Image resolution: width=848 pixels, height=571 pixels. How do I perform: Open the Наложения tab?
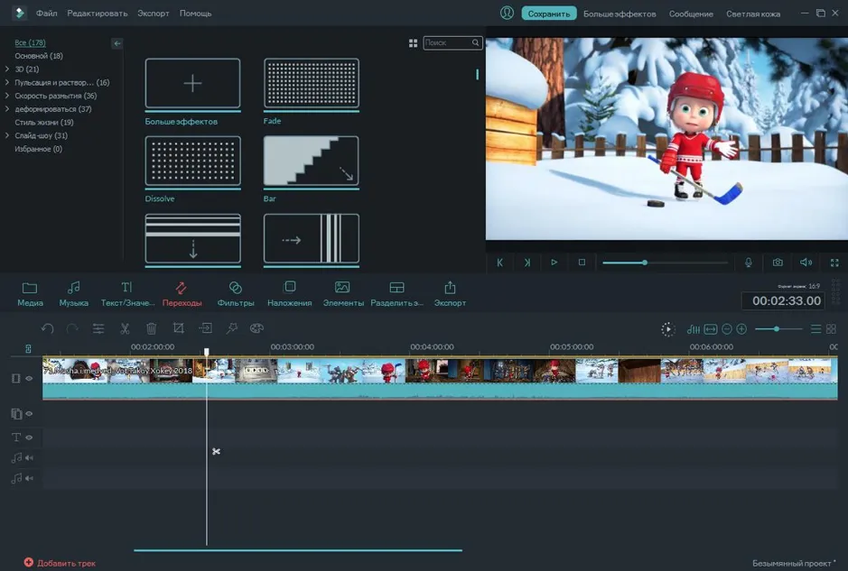289,294
